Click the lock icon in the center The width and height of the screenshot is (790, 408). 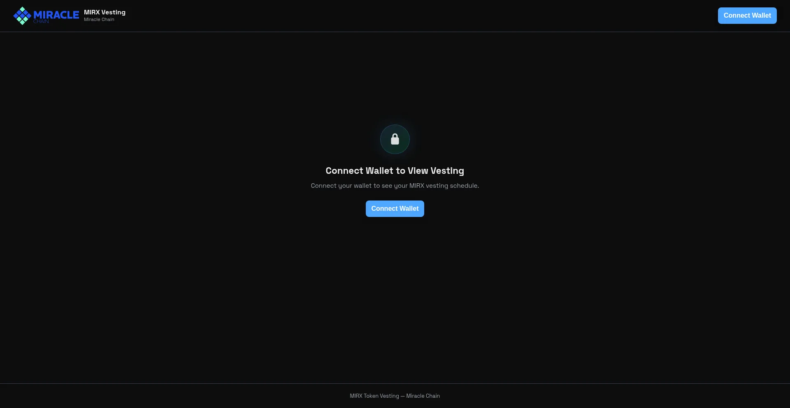point(395,139)
